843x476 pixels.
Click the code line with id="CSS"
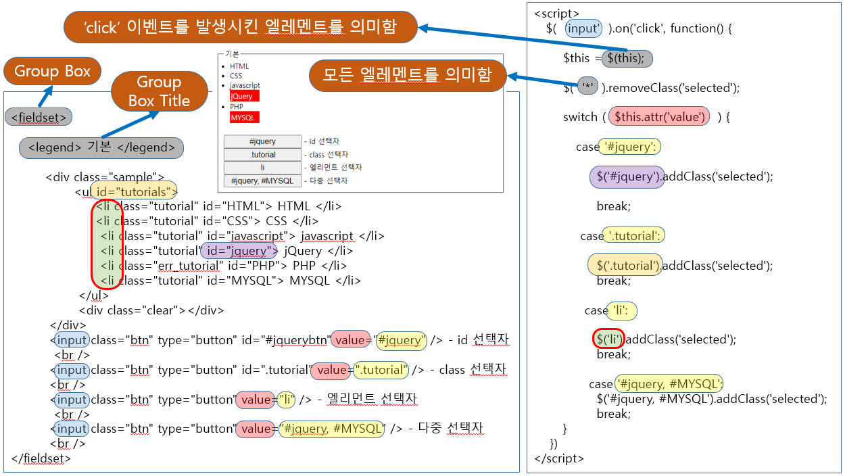pyautogui.click(x=207, y=221)
